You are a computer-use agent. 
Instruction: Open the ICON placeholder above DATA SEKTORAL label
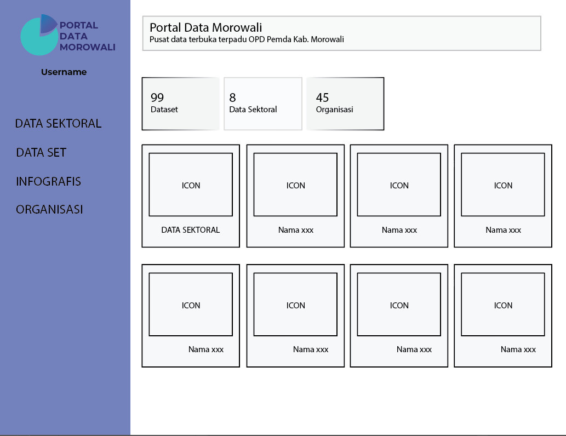[191, 185]
